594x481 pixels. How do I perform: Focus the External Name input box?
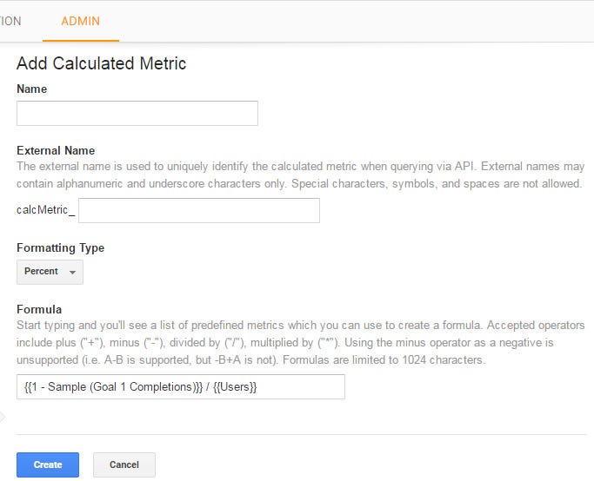pyautogui.click(x=199, y=211)
